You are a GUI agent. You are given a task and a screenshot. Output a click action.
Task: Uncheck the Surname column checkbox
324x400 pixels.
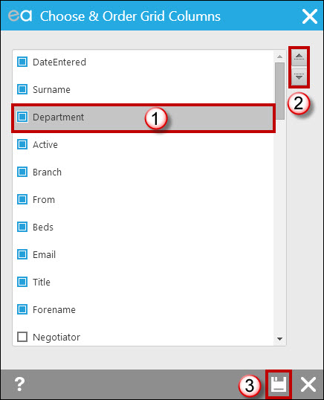22,89
